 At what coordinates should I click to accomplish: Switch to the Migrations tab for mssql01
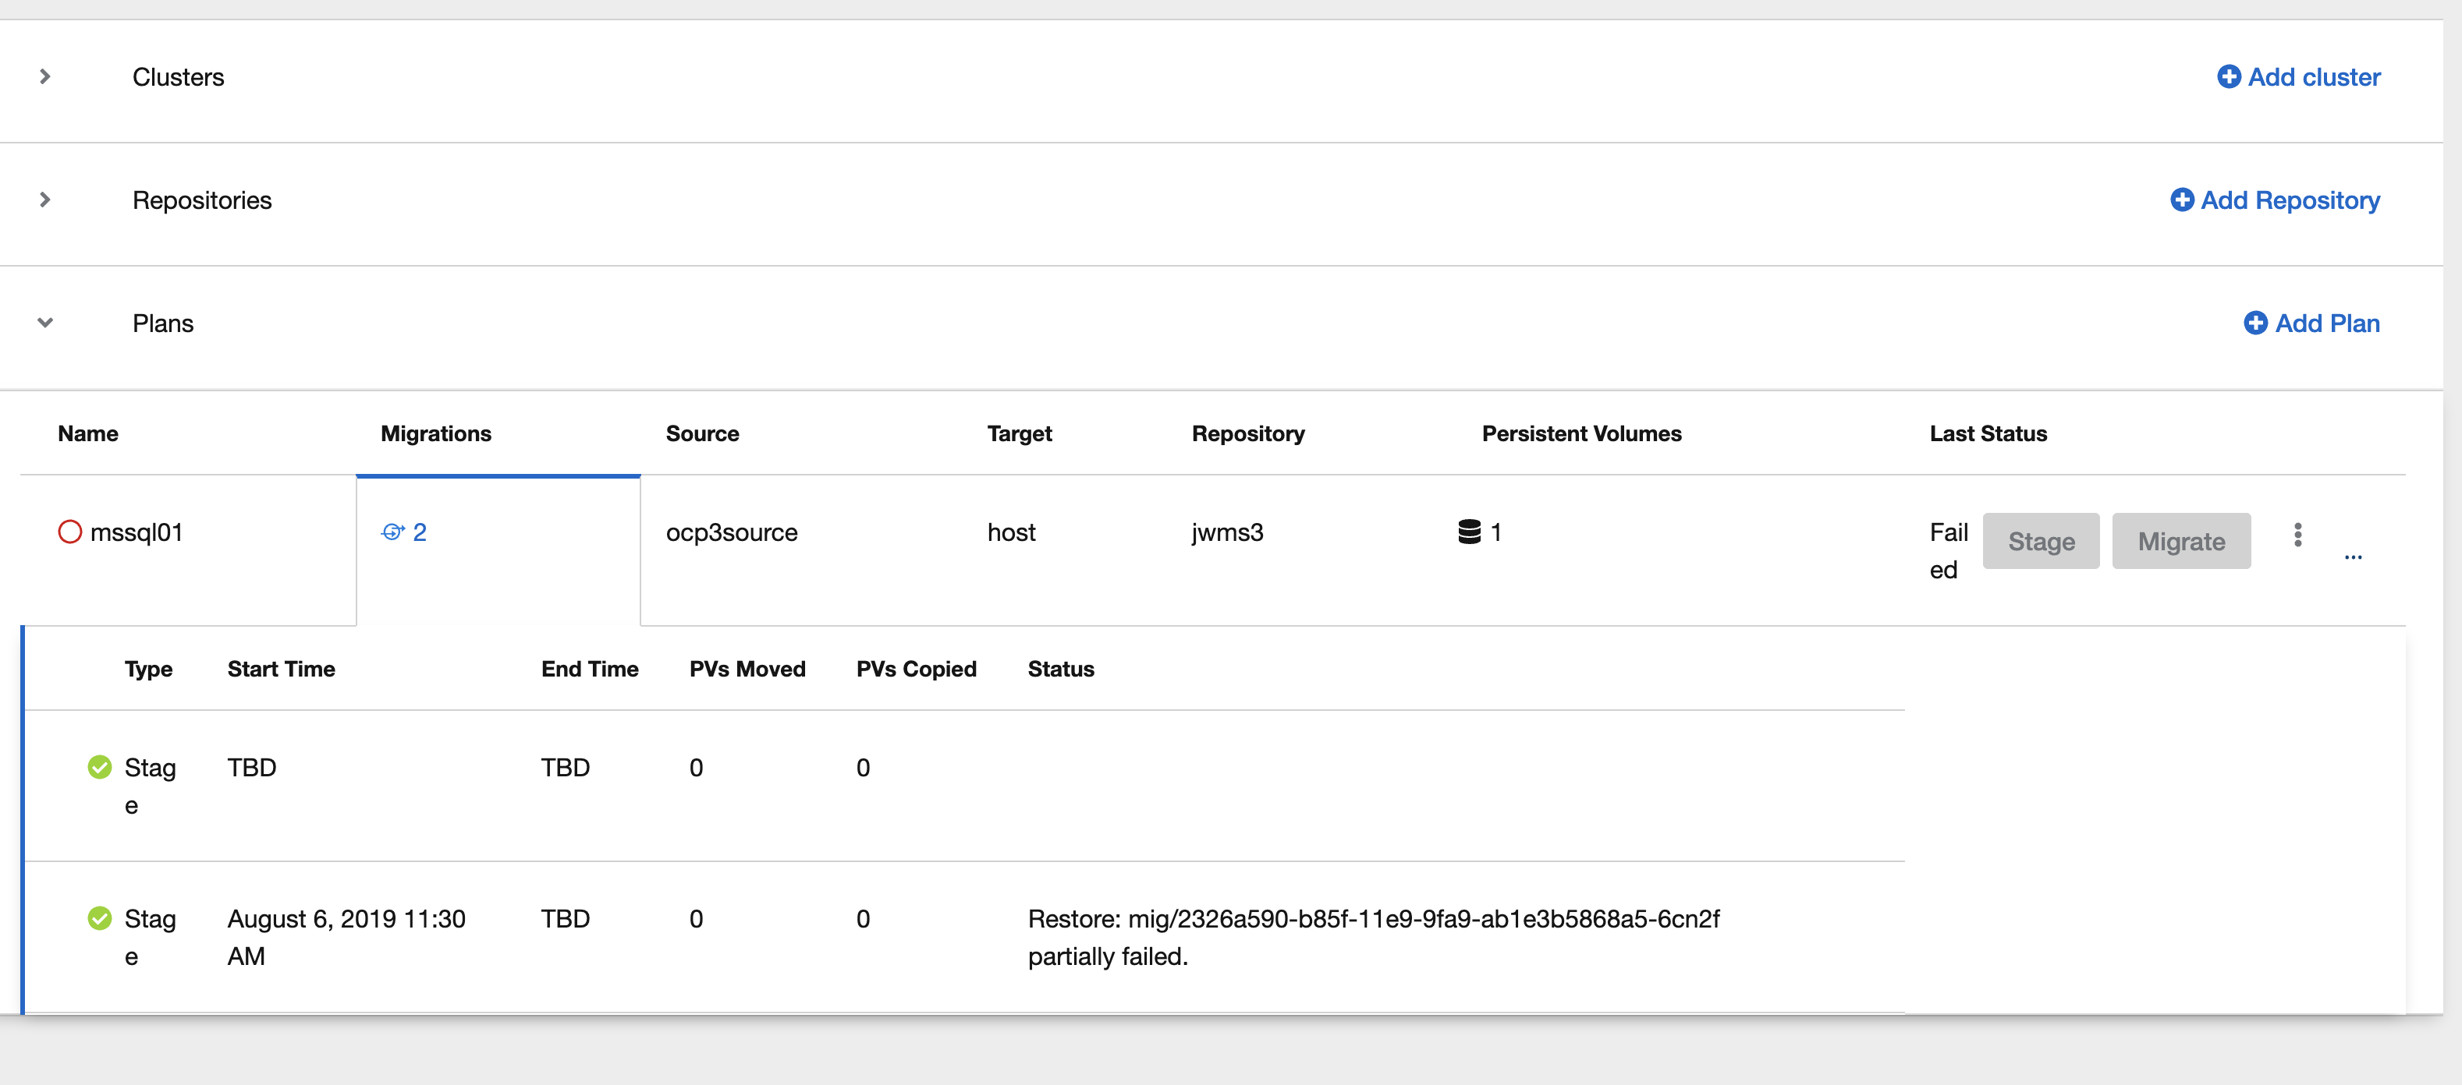click(436, 433)
